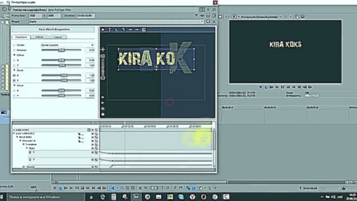Click delete X icon in main toolbar
Viewport: 357px width, 201px height.
[140, 188]
